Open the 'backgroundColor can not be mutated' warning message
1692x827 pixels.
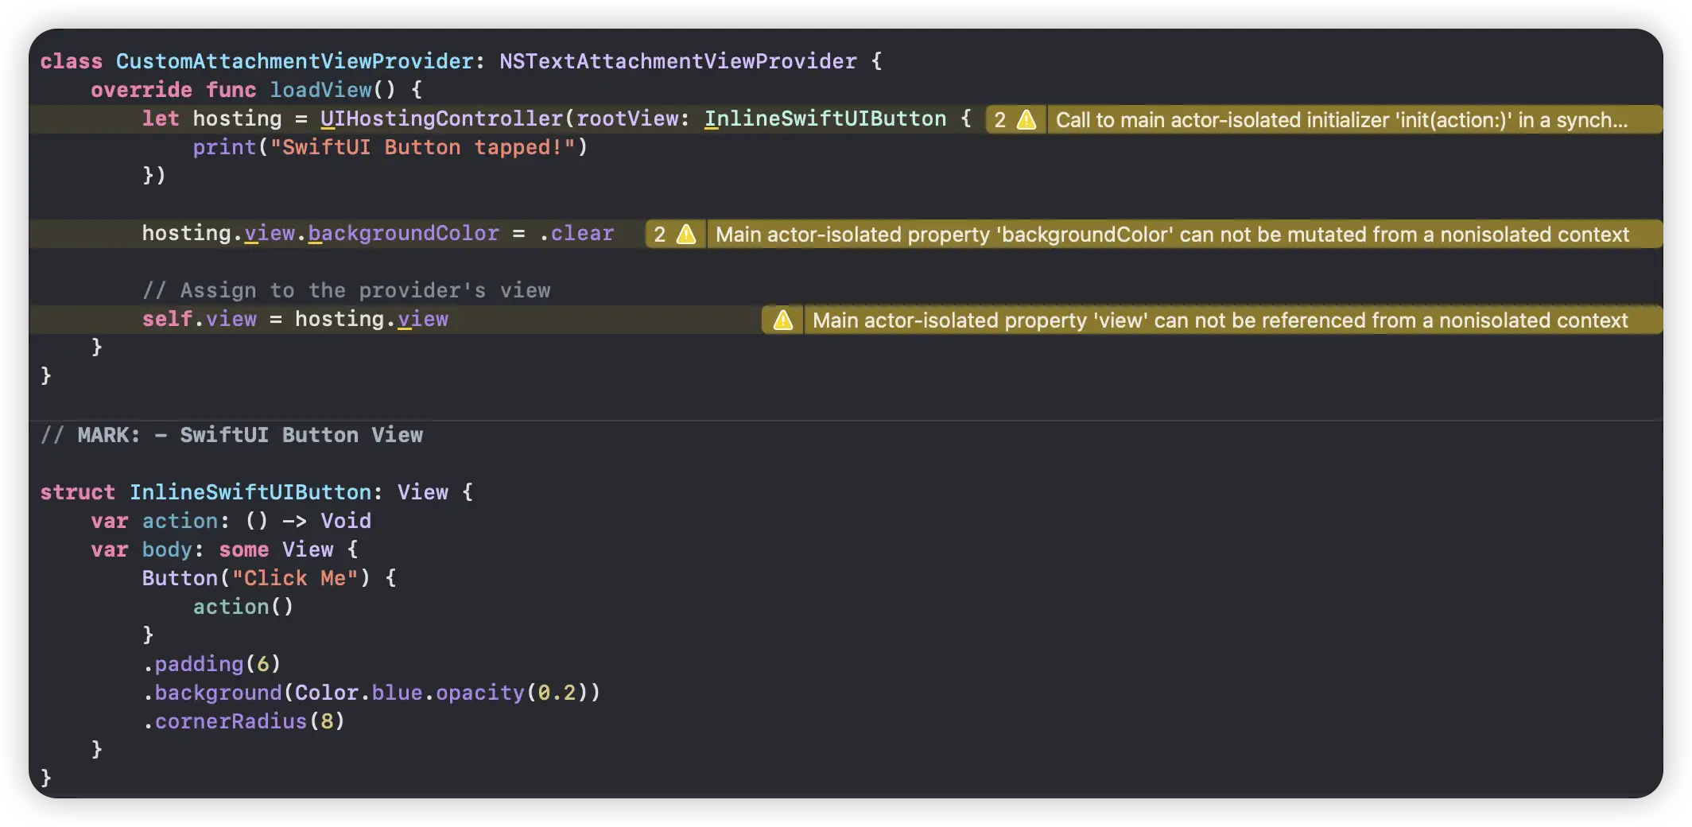pos(1171,235)
